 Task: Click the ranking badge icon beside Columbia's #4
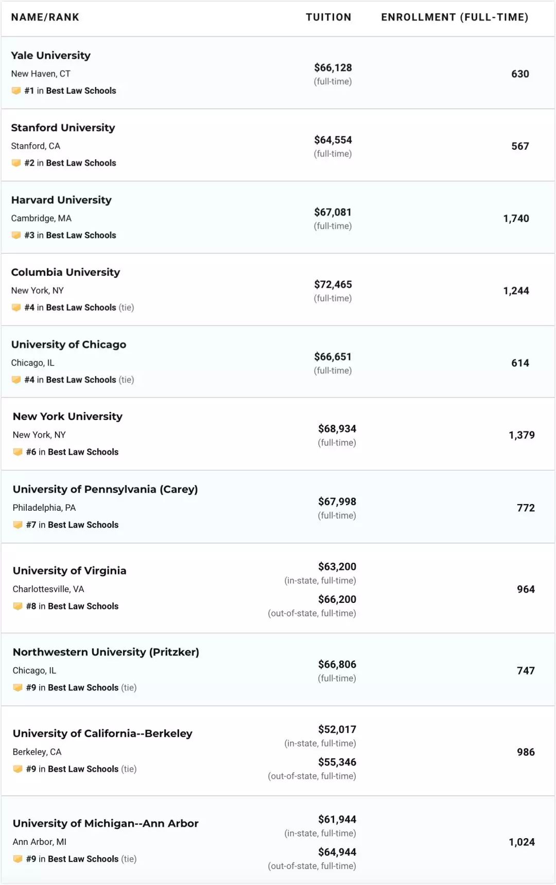16,307
